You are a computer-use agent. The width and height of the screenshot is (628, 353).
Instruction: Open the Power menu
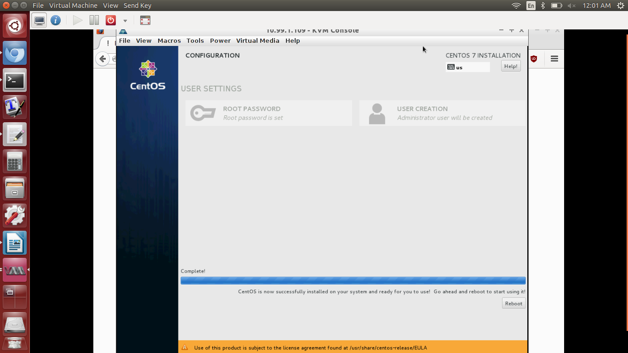click(220, 40)
